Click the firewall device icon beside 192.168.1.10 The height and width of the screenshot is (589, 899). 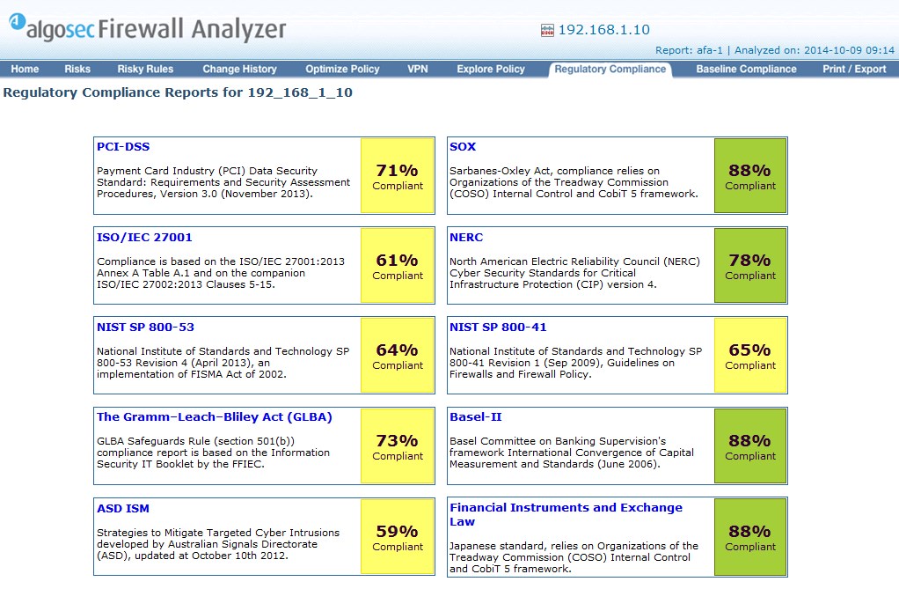tap(547, 31)
